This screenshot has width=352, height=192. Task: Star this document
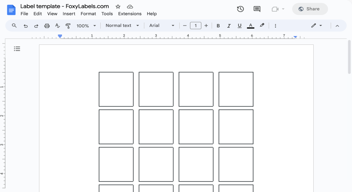(118, 7)
